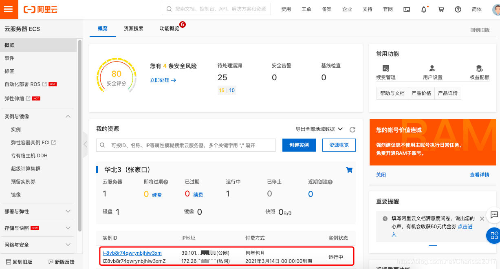Click 续费 link next to 已过期
This screenshot has height=269, width=500.
point(198,195)
